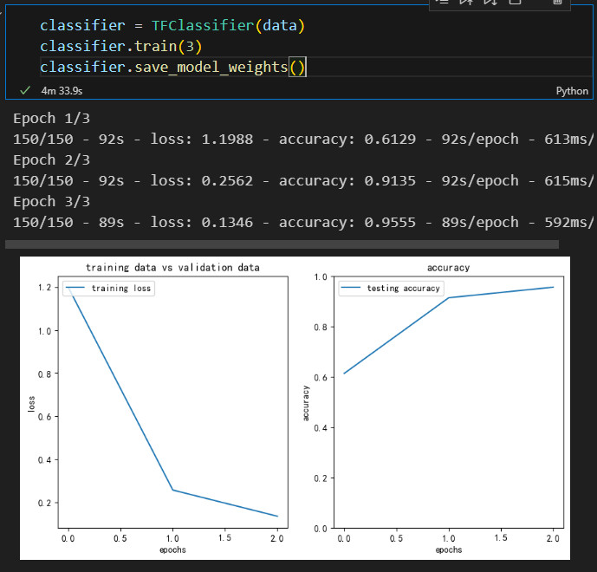The height and width of the screenshot is (572, 597).
Task: Click the data argument in the first line
Action: point(280,26)
